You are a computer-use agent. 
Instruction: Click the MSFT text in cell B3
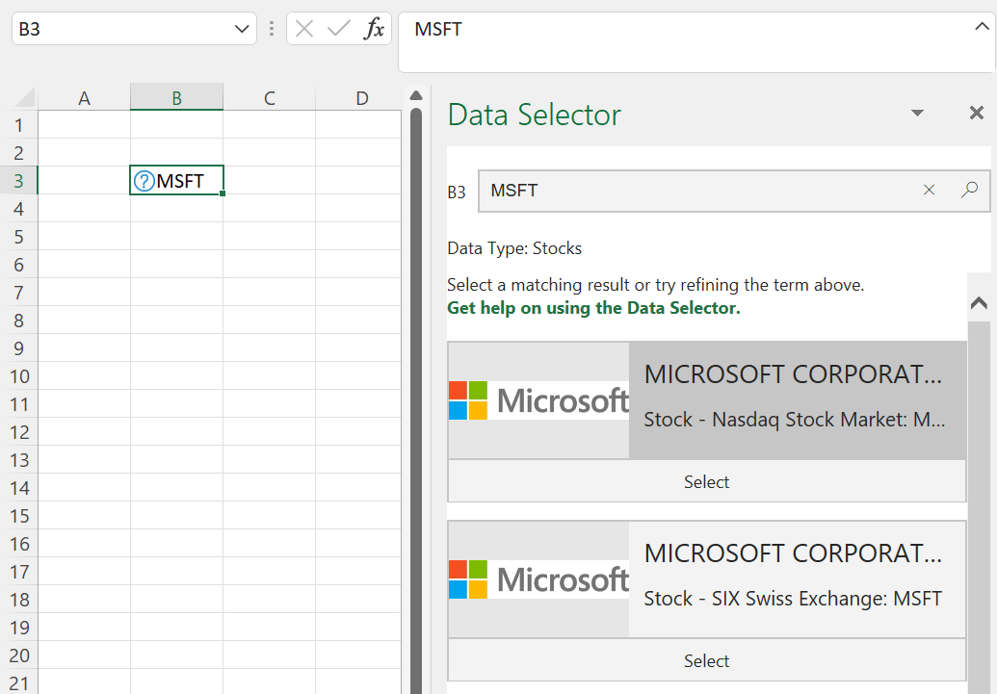click(x=180, y=181)
